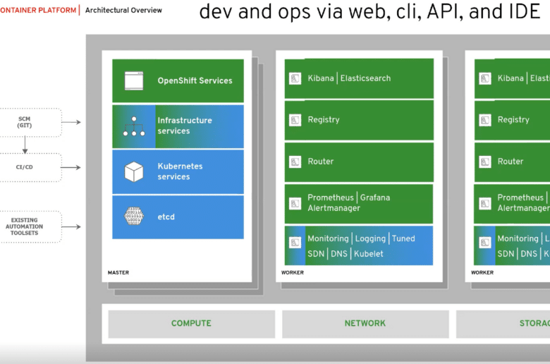Viewport: 550px width, 364px height.
Task: Click the etcd hexagon icon
Action: pos(134,217)
